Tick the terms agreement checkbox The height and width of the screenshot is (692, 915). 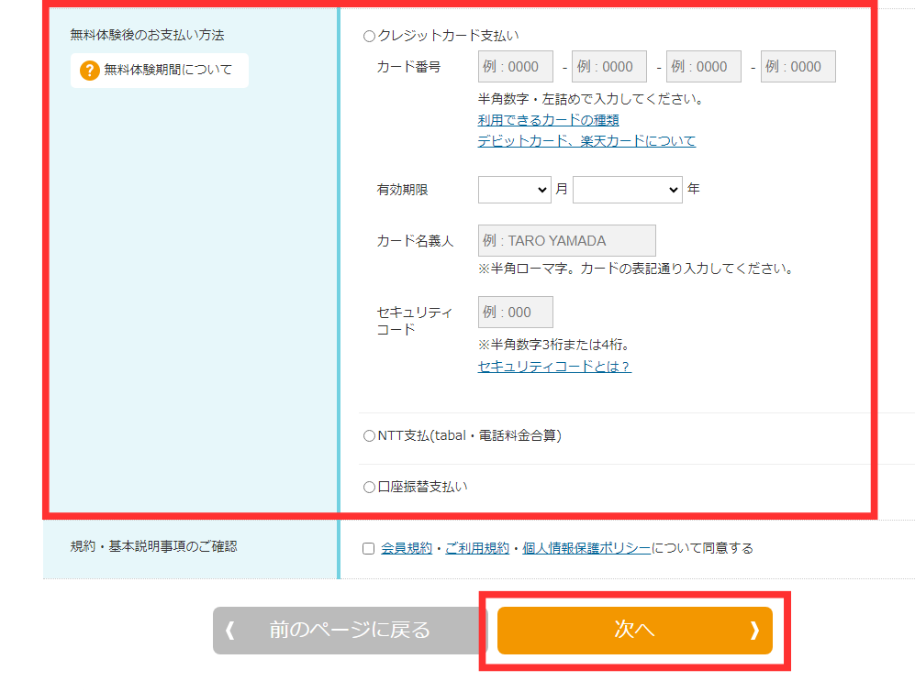click(x=369, y=549)
